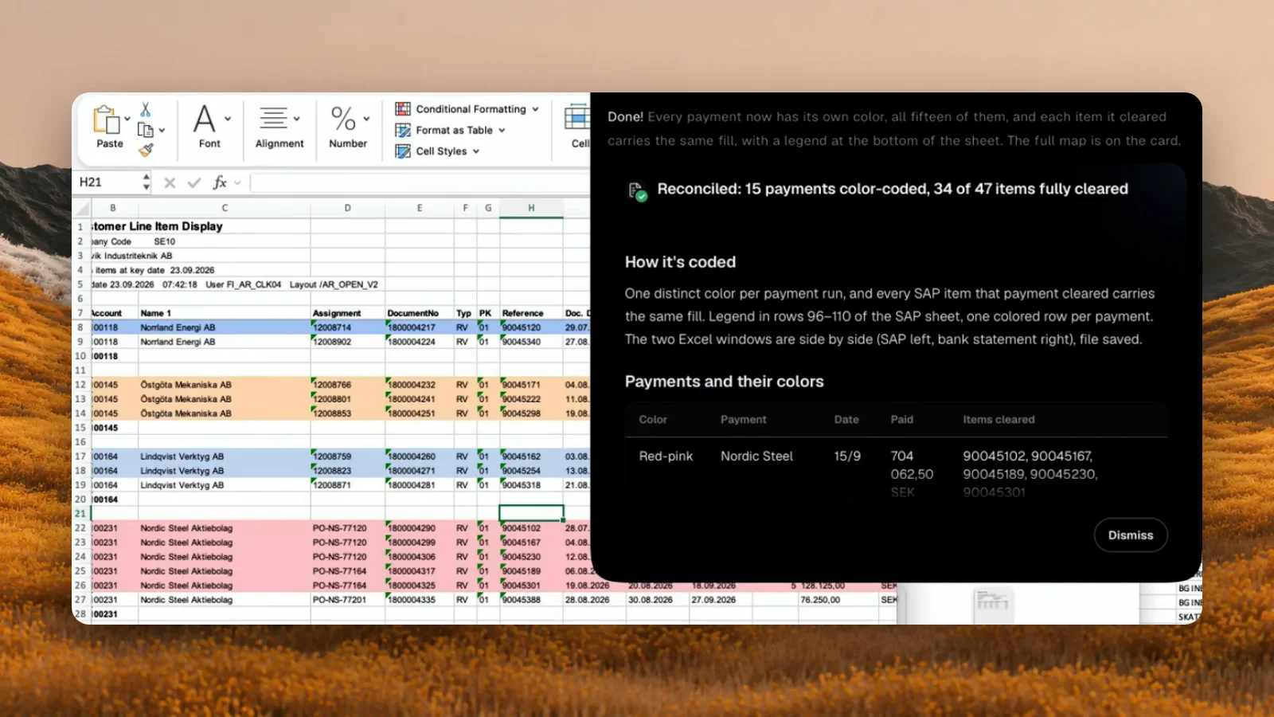
Task: Expand the Cell Styles dropdown arrow
Action: point(476,151)
